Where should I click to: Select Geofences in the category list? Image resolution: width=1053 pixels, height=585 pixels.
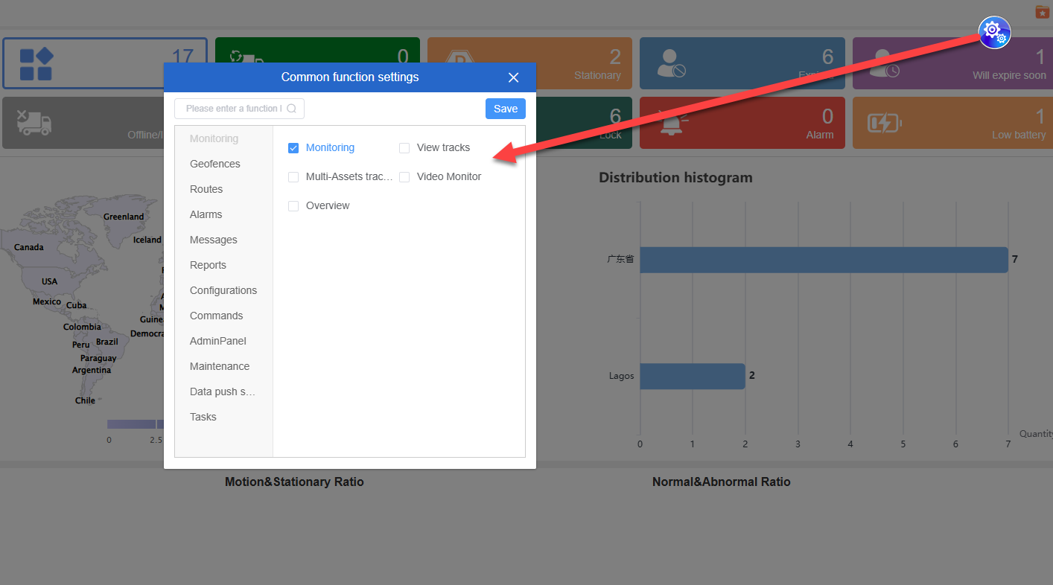click(x=214, y=164)
